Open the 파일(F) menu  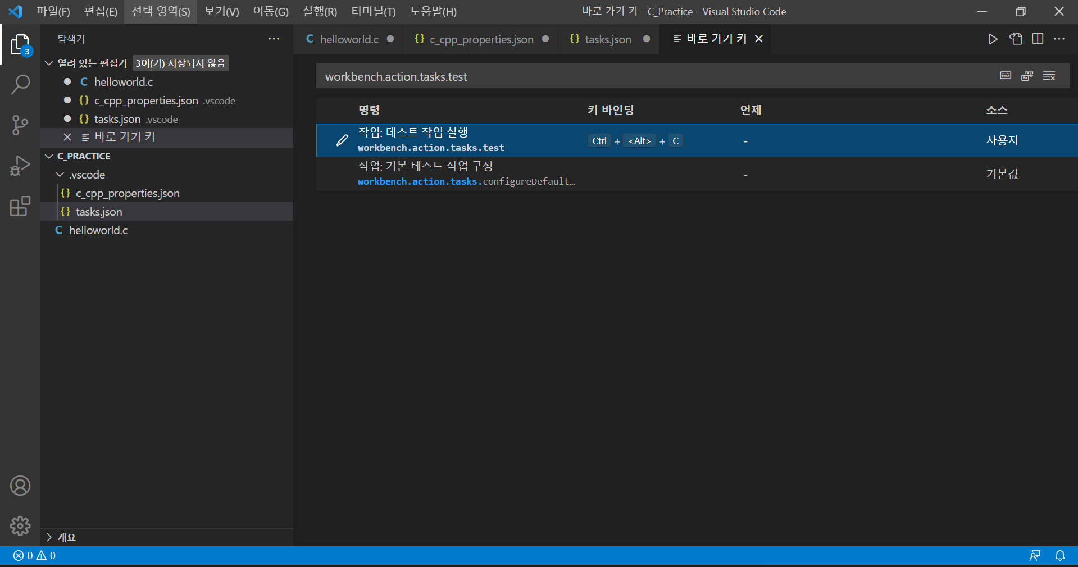click(53, 11)
